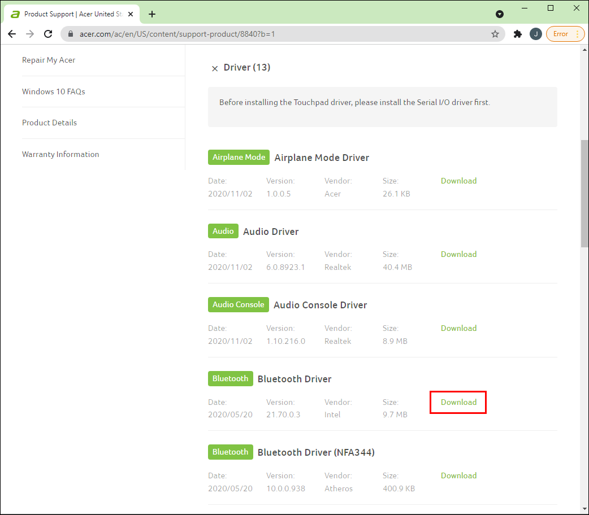589x515 pixels.
Task: Open Product Details sidebar link
Action: (x=49, y=123)
